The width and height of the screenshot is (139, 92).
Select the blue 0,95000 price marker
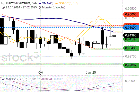pos(131,28)
